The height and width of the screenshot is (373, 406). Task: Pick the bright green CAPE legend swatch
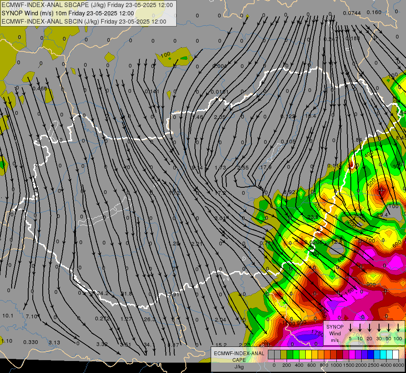click(296, 354)
